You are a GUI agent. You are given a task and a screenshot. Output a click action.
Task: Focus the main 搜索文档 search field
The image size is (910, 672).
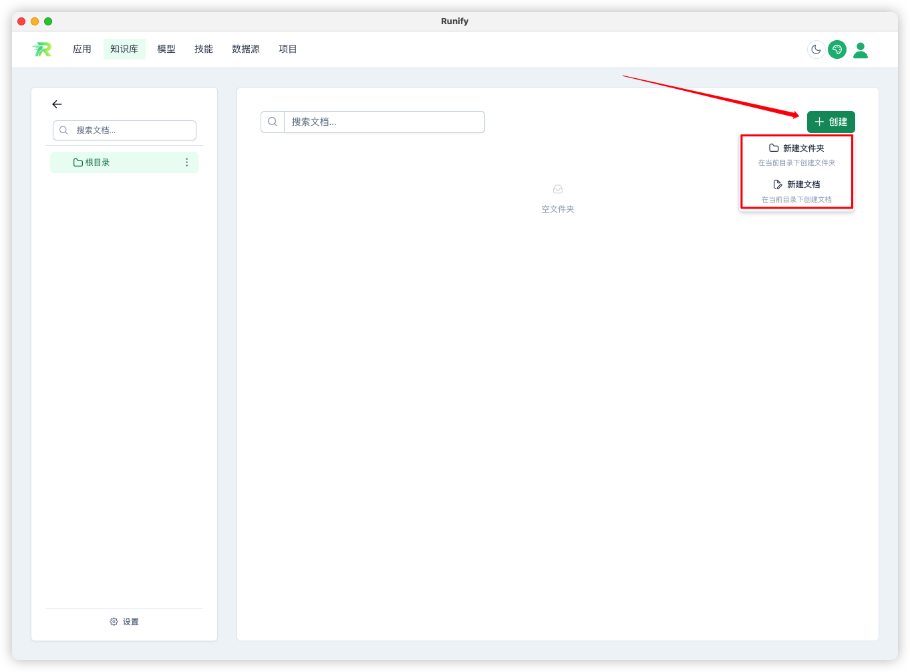(384, 122)
